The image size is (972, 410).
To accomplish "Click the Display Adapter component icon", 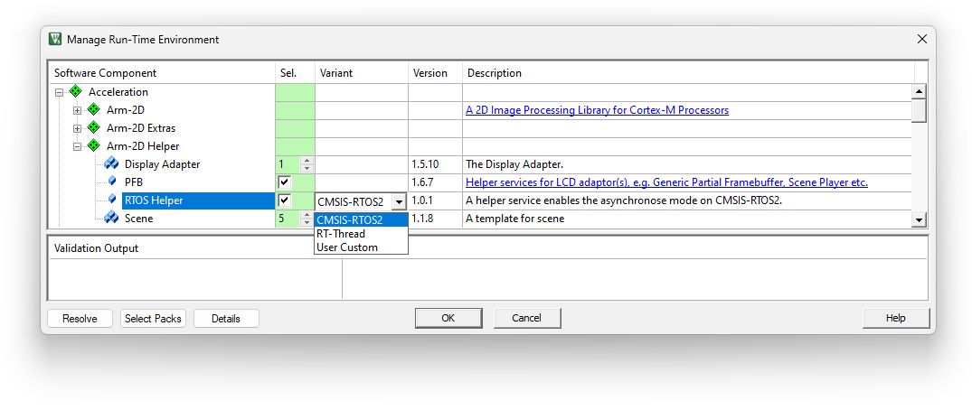I will click(111, 164).
